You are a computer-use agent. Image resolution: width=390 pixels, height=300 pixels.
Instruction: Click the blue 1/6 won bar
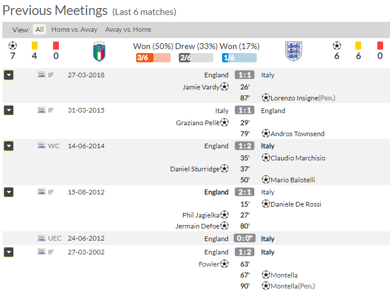[239, 58]
